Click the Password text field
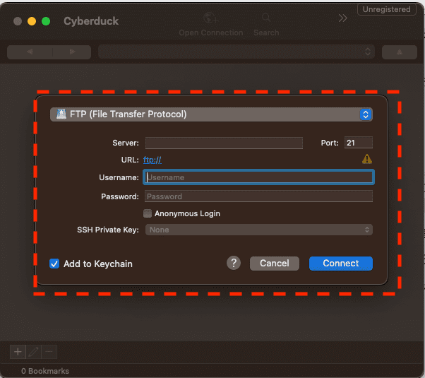 click(259, 196)
